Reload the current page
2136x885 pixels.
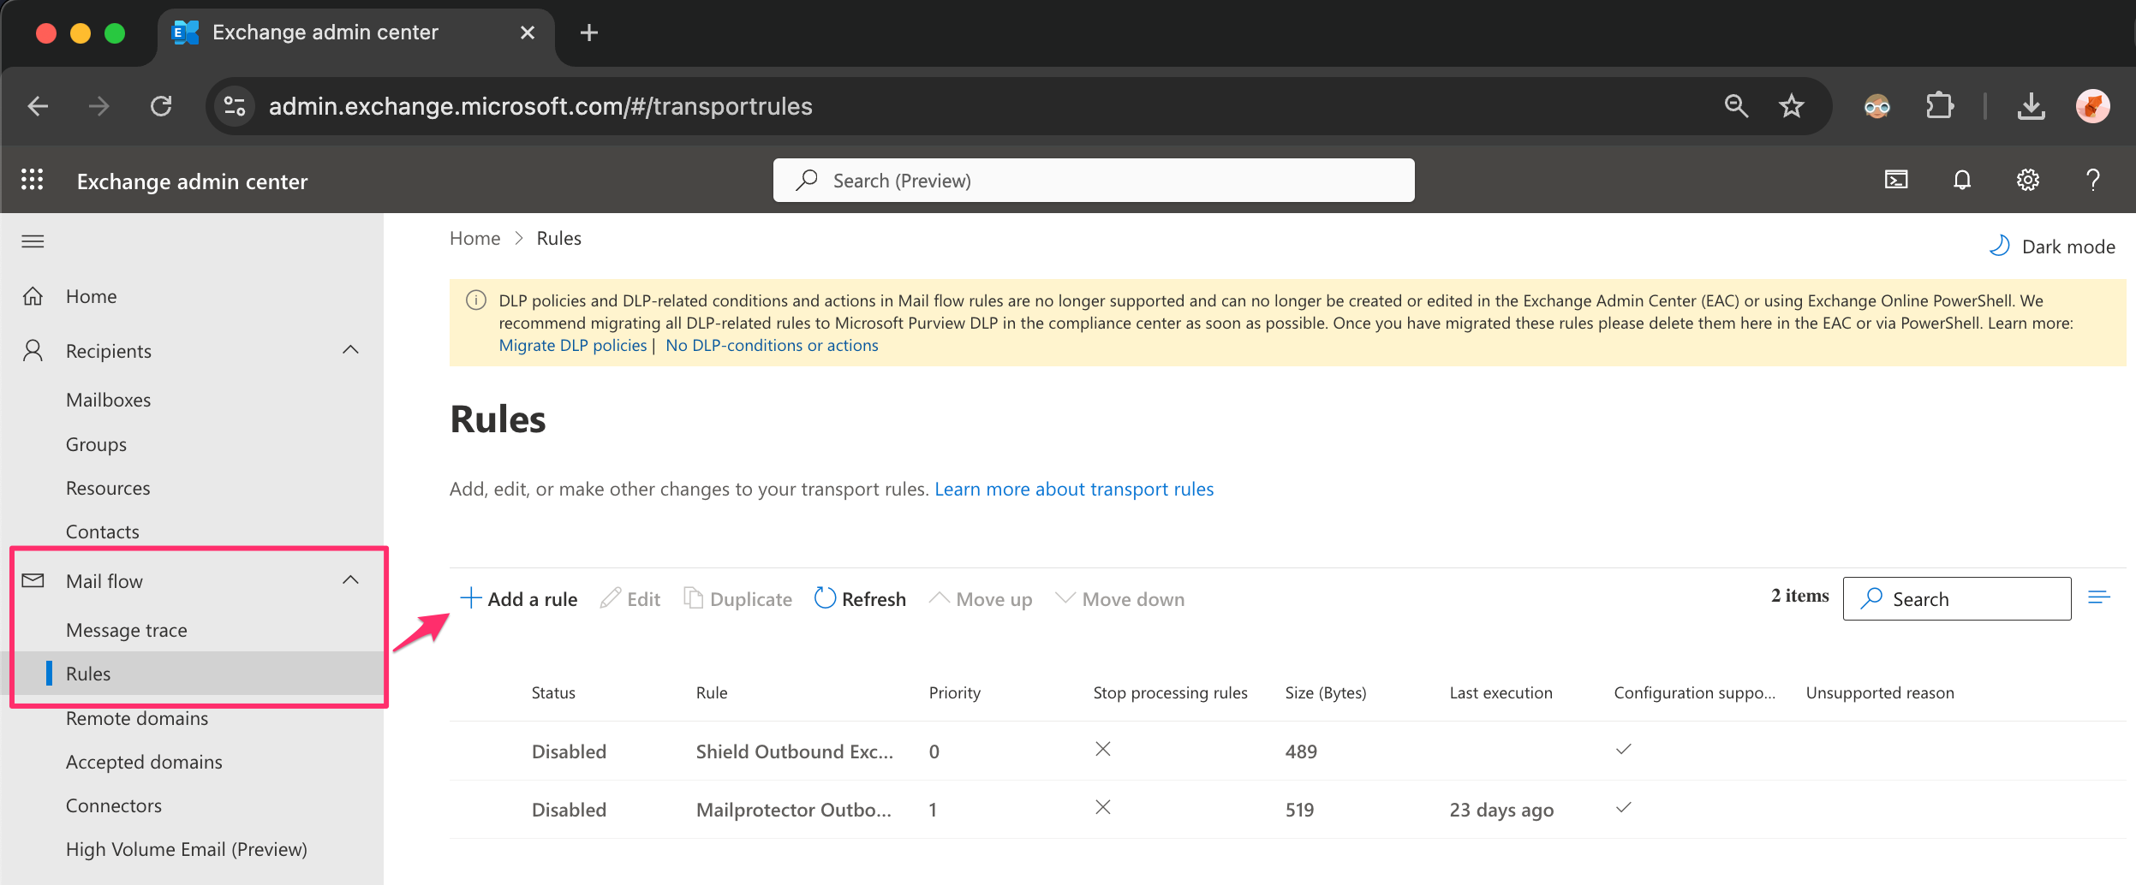point(161,106)
